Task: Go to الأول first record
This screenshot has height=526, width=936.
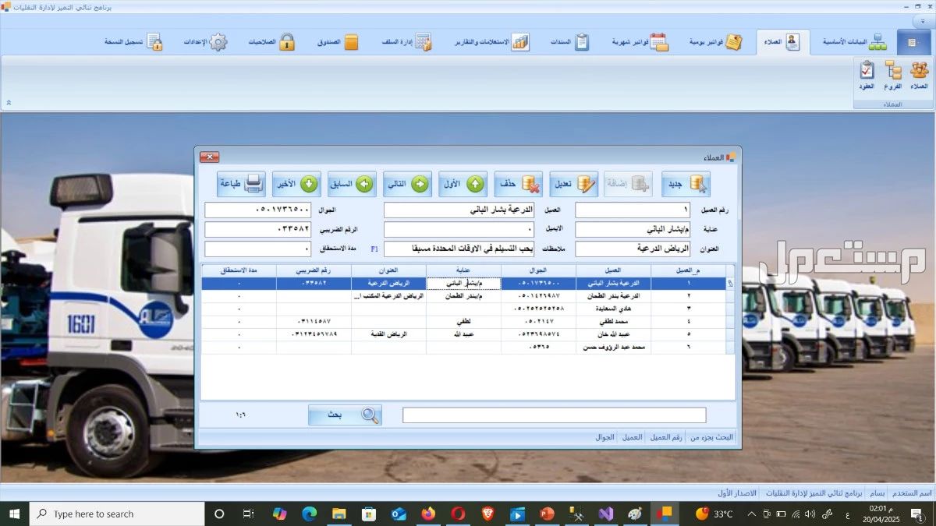Action: pos(463,184)
